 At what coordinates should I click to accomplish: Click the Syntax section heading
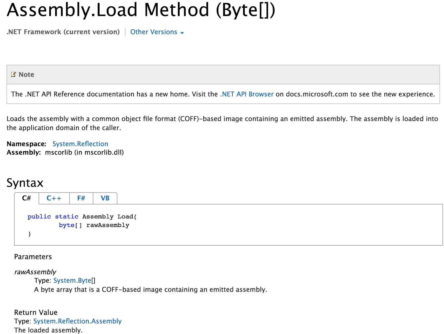[25, 183]
